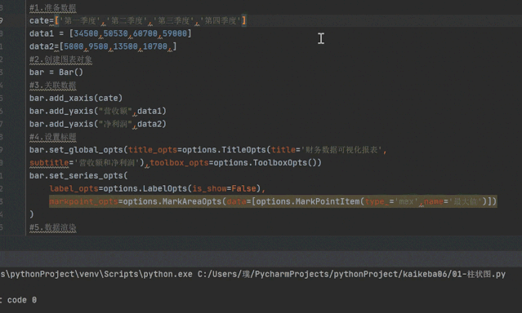Click the 'False' value in LabelOpts
This screenshot has width=522, height=313.
tap(243, 188)
